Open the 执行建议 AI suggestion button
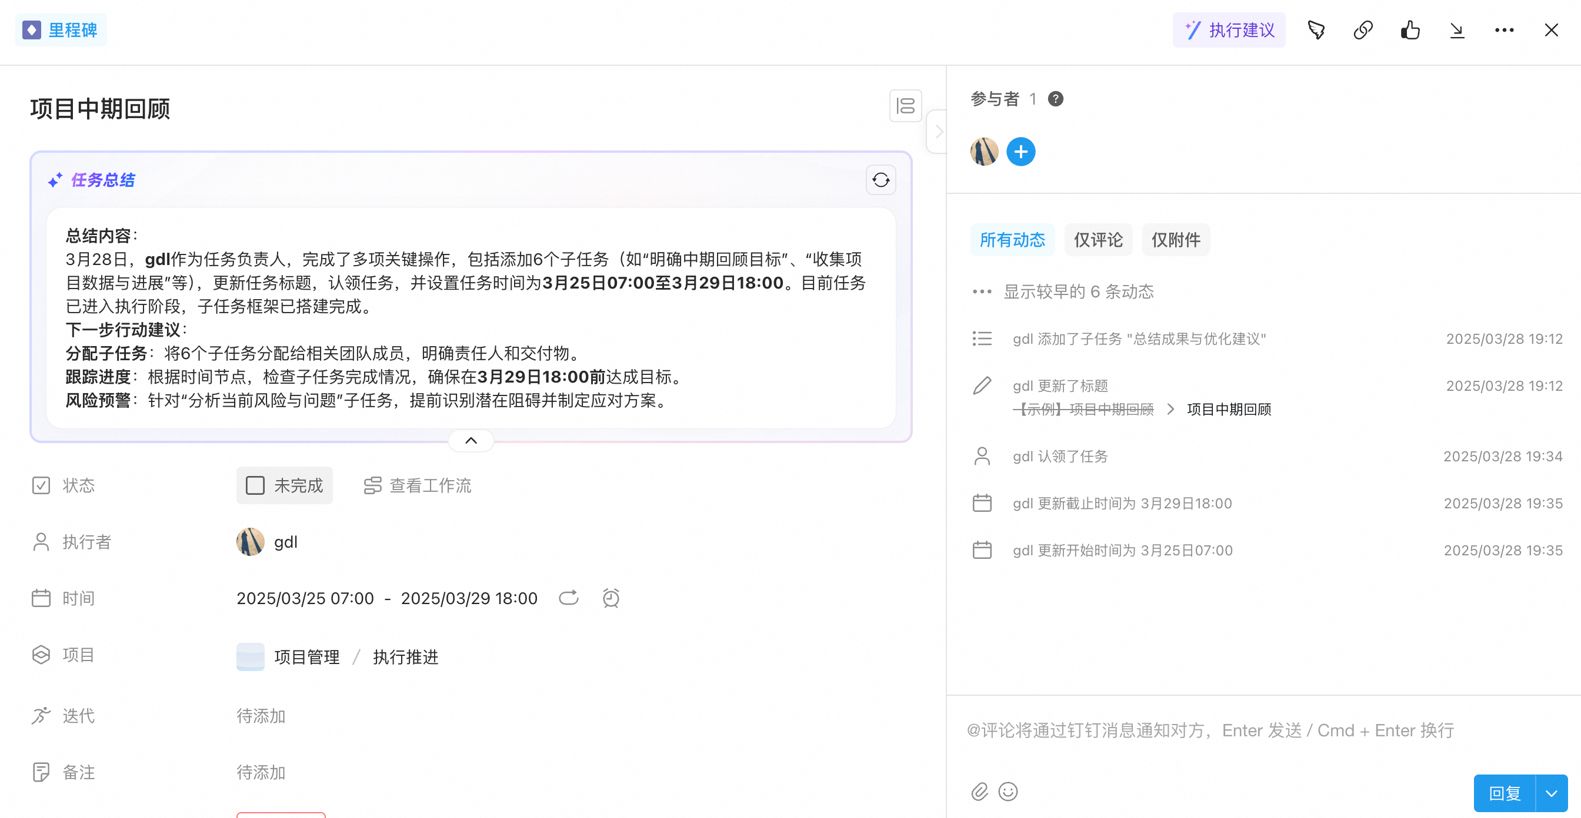 (x=1229, y=30)
